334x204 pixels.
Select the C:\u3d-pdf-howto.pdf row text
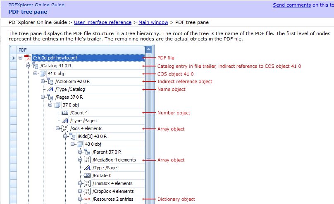tap(55, 58)
